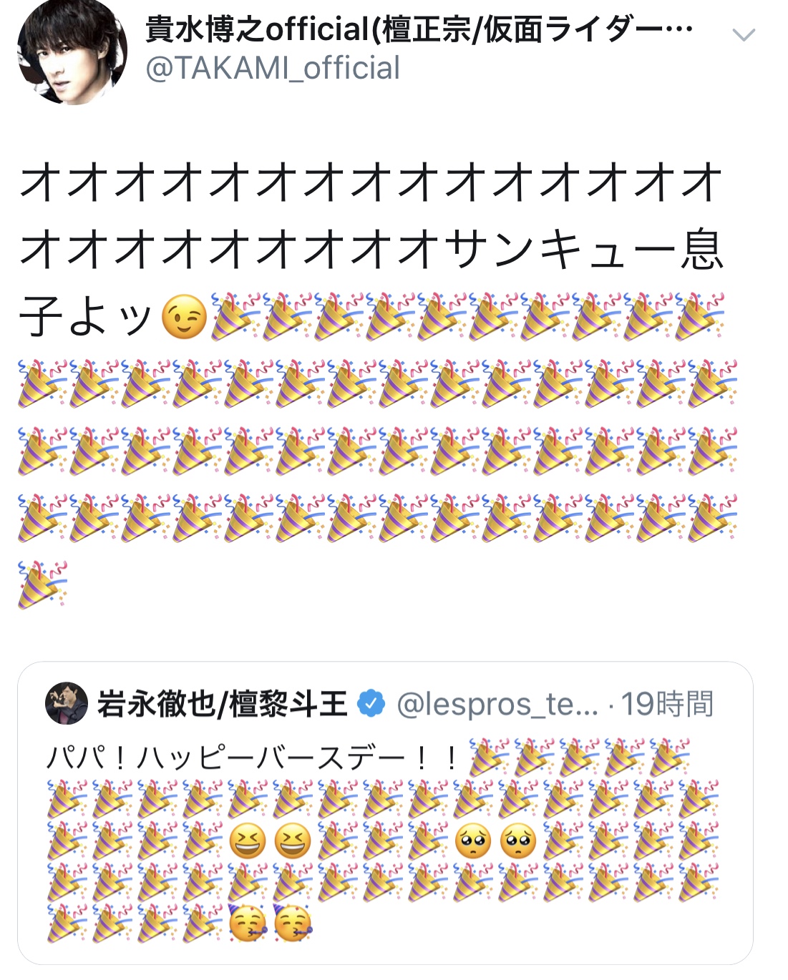Tap the first partying face emoji
The image size is (788, 980).
tap(248, 923)
